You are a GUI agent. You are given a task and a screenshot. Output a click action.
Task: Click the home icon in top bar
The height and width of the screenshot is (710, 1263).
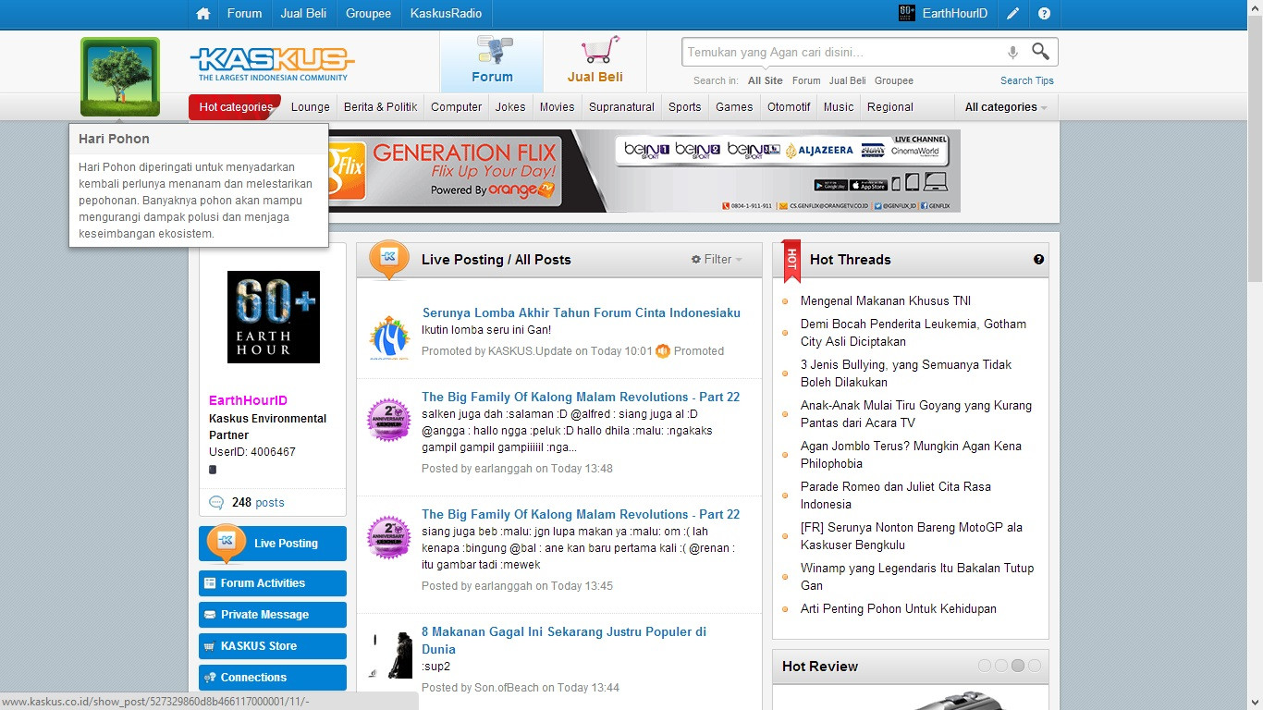(203, 14)
